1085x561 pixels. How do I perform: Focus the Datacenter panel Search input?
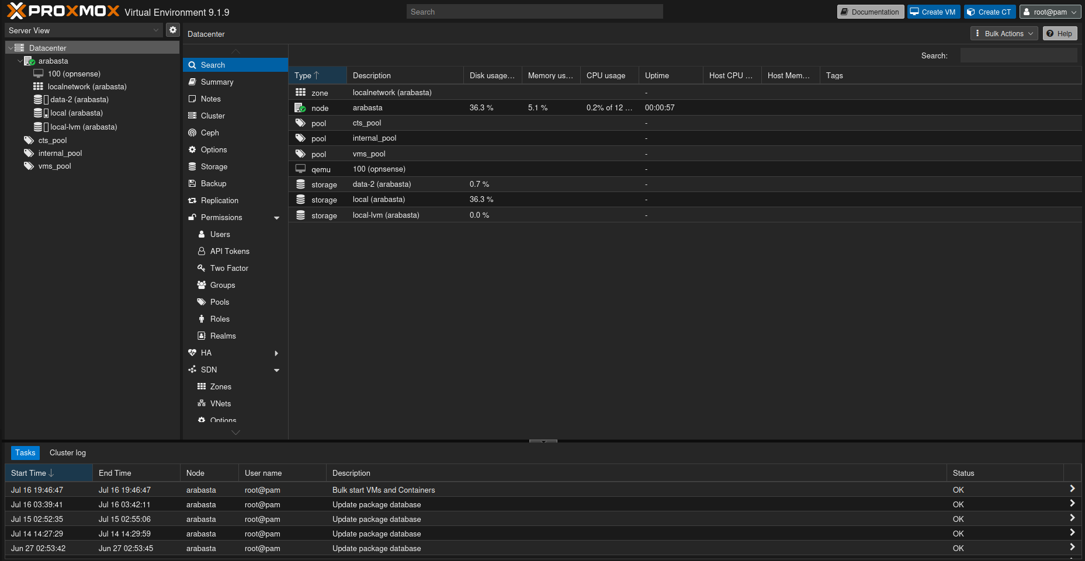tap(1018, 55)
